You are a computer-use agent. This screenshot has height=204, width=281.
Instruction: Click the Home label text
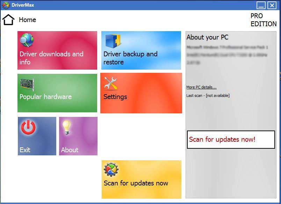point(27,20)
